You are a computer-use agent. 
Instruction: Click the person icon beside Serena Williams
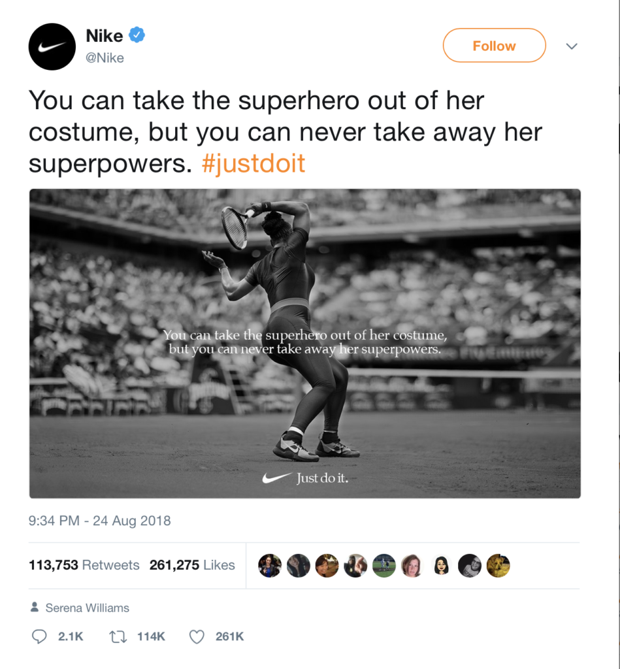(35, 608)
